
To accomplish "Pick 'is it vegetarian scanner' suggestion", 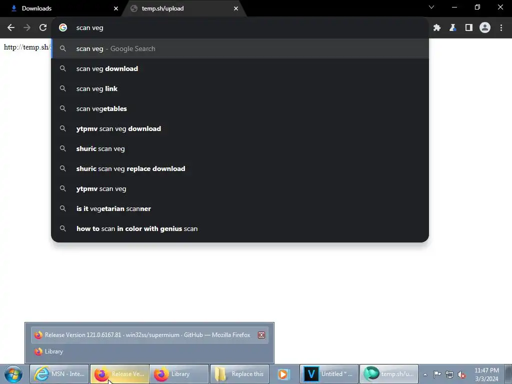I will (x=240, y=208).
